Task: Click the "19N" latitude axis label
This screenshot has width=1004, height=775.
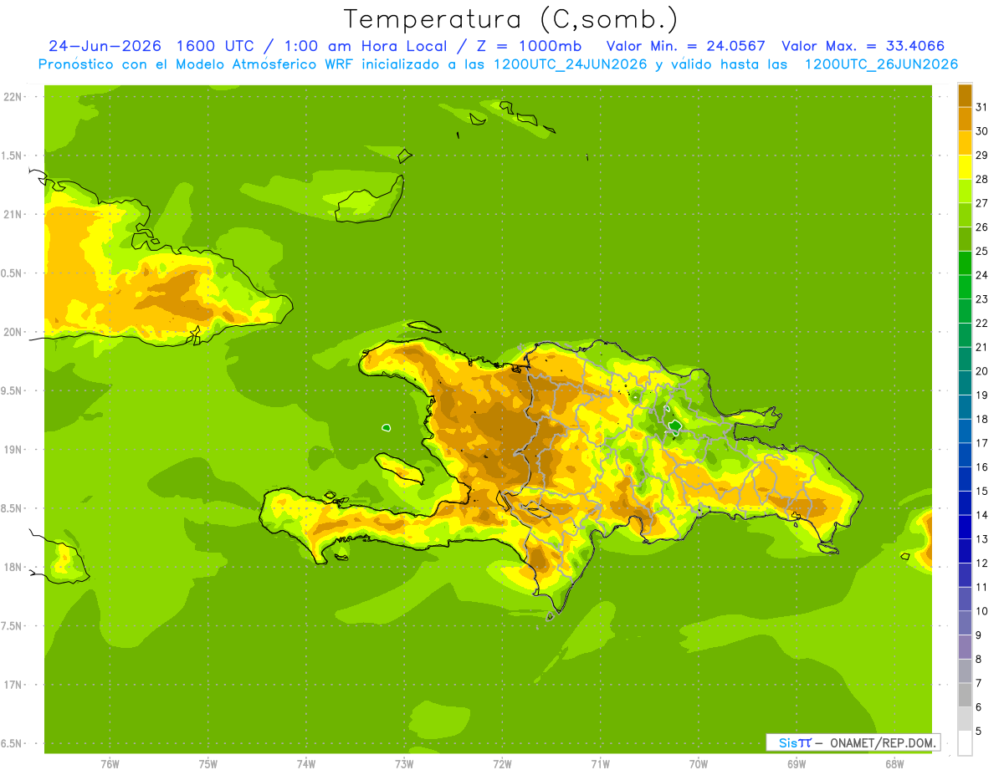Action: point(13,450)
